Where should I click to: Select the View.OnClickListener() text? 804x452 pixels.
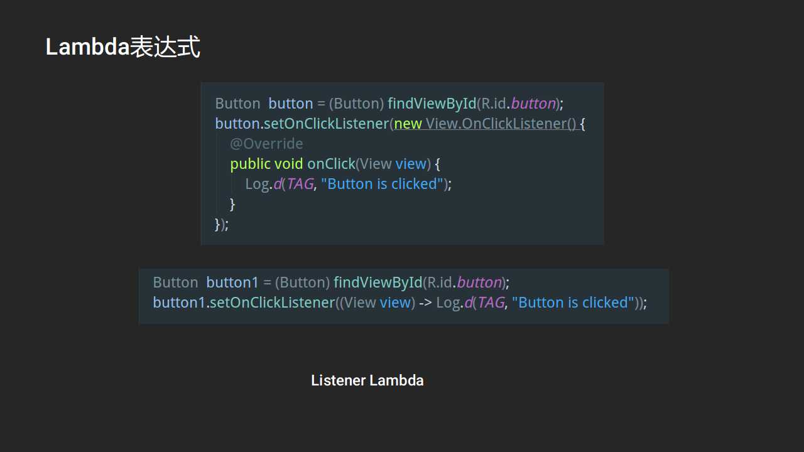[x=501, y=124]
